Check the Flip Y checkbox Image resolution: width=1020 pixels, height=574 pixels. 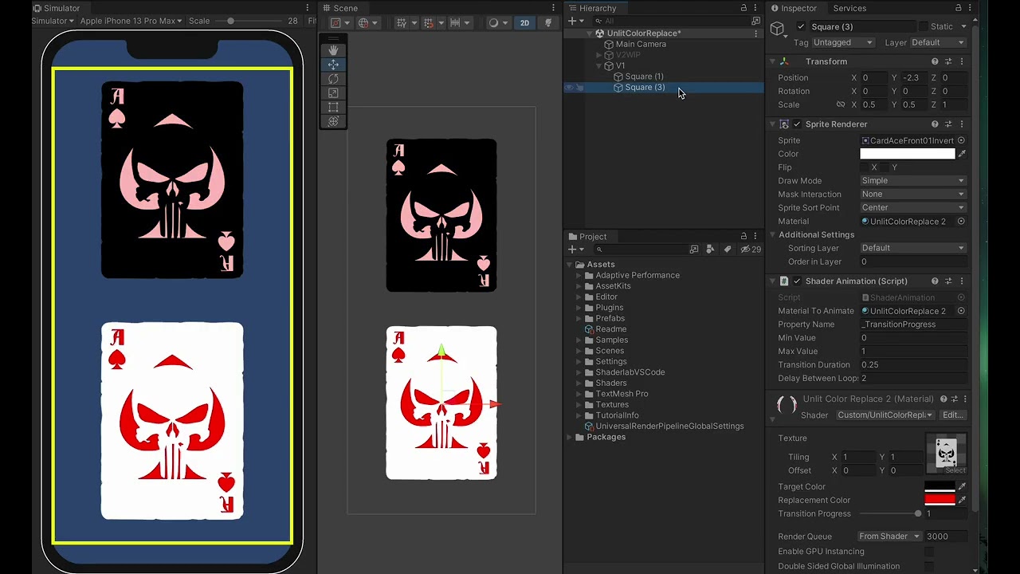click(885, 167)
